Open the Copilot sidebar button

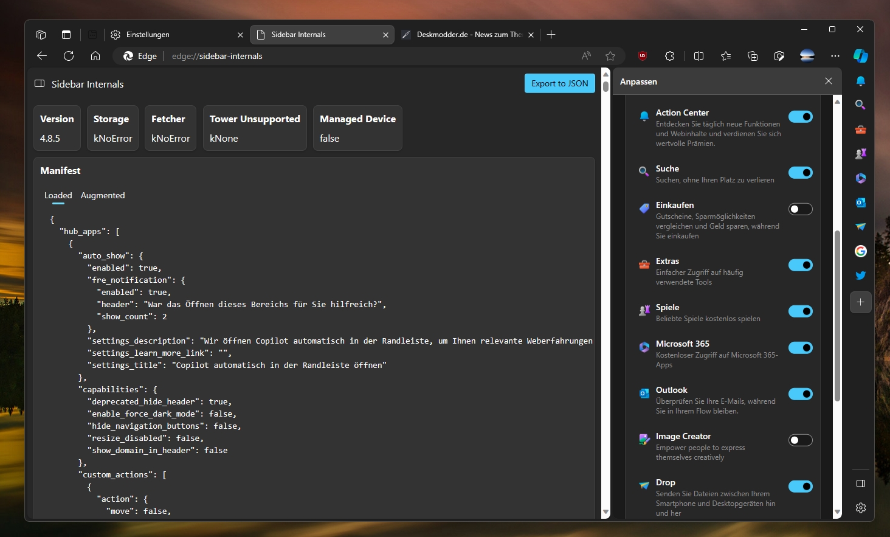[x=861, y=56]
